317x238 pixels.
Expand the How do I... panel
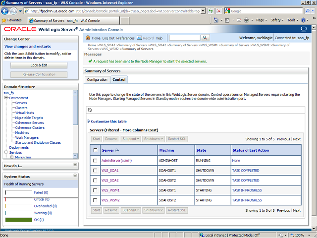(x=75, y=165)
